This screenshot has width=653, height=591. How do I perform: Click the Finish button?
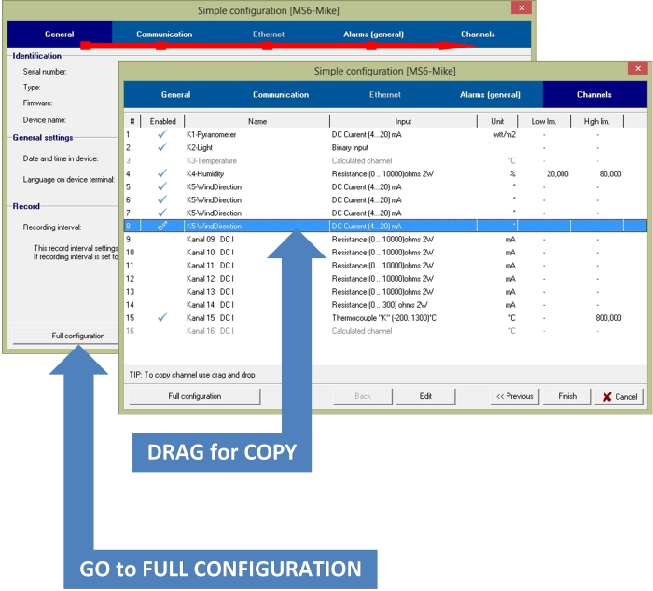pyautogui.click(x=567, y=396)
